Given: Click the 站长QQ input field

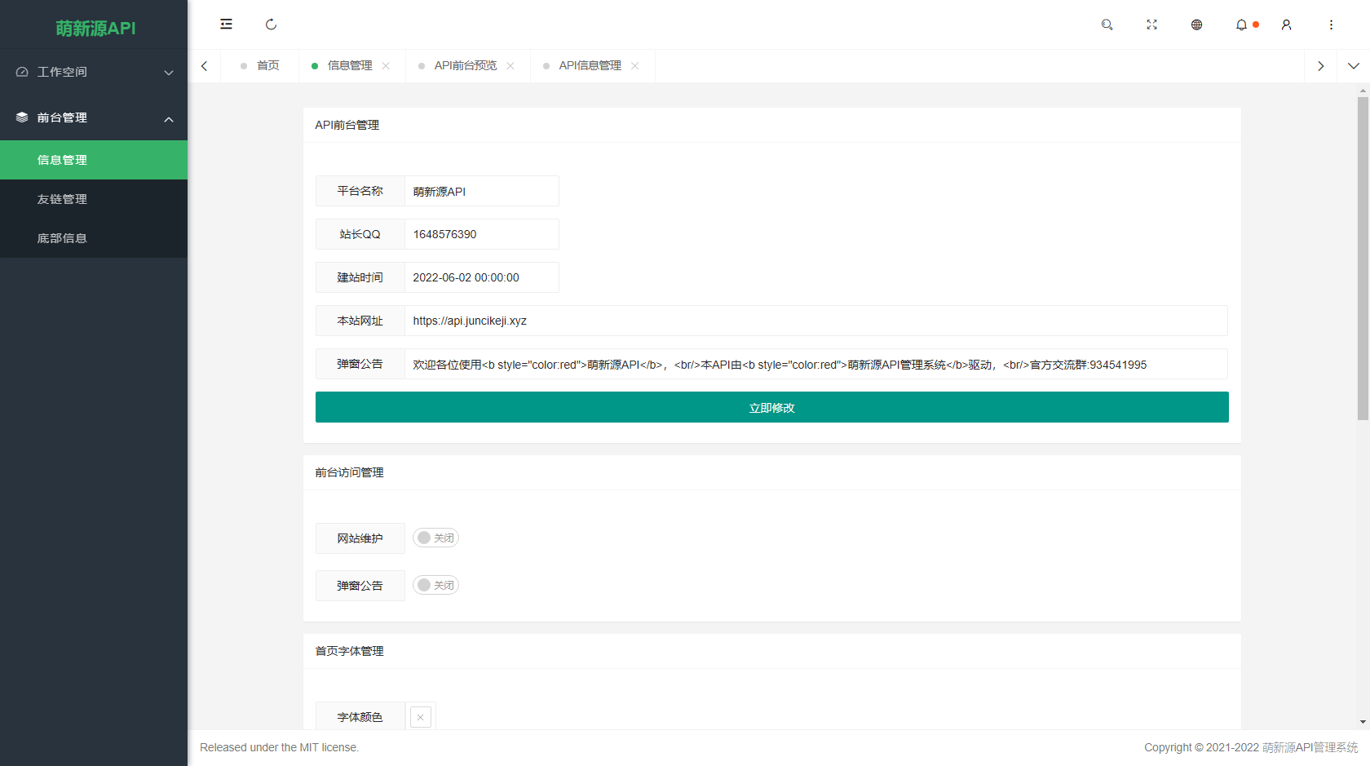Looking at the screenshot, I should coord(481,234).
